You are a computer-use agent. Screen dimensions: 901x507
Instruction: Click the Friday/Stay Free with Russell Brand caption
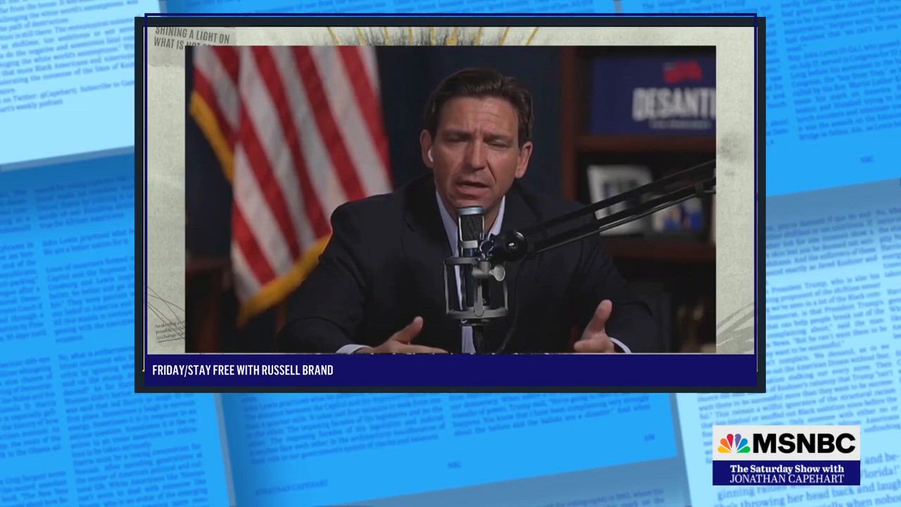pos(243,370)
